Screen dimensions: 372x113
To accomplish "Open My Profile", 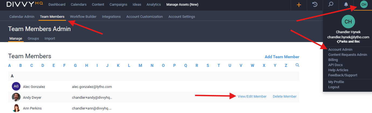I will point(336,82).
